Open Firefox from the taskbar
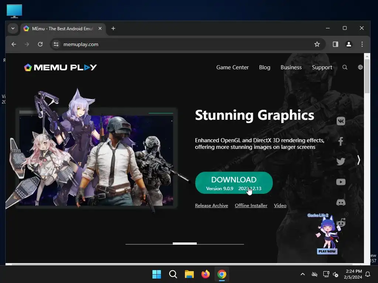This screenshot has height=283, width=378. [x=205, y=274]
